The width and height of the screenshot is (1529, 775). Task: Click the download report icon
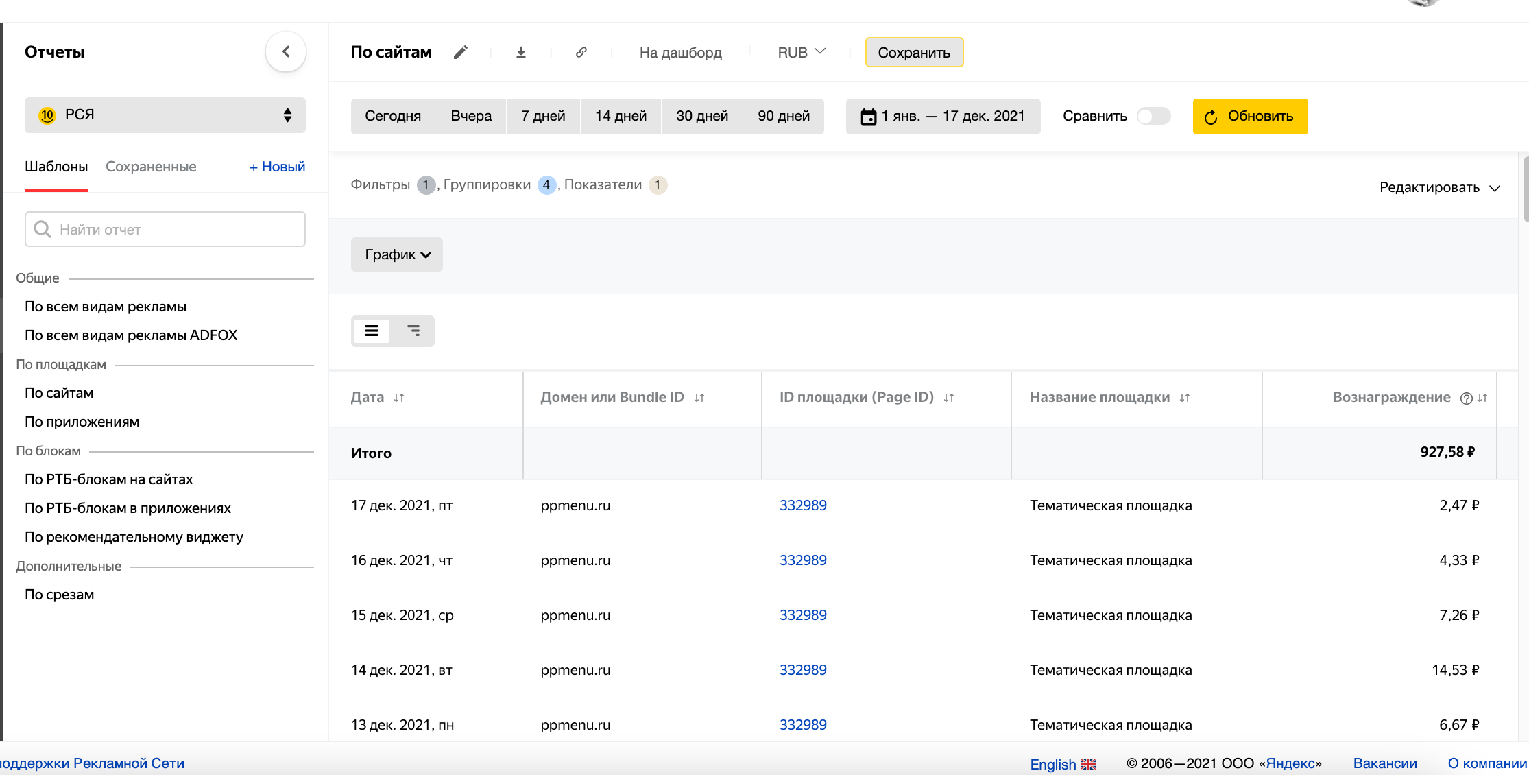(x=521, y=52)
